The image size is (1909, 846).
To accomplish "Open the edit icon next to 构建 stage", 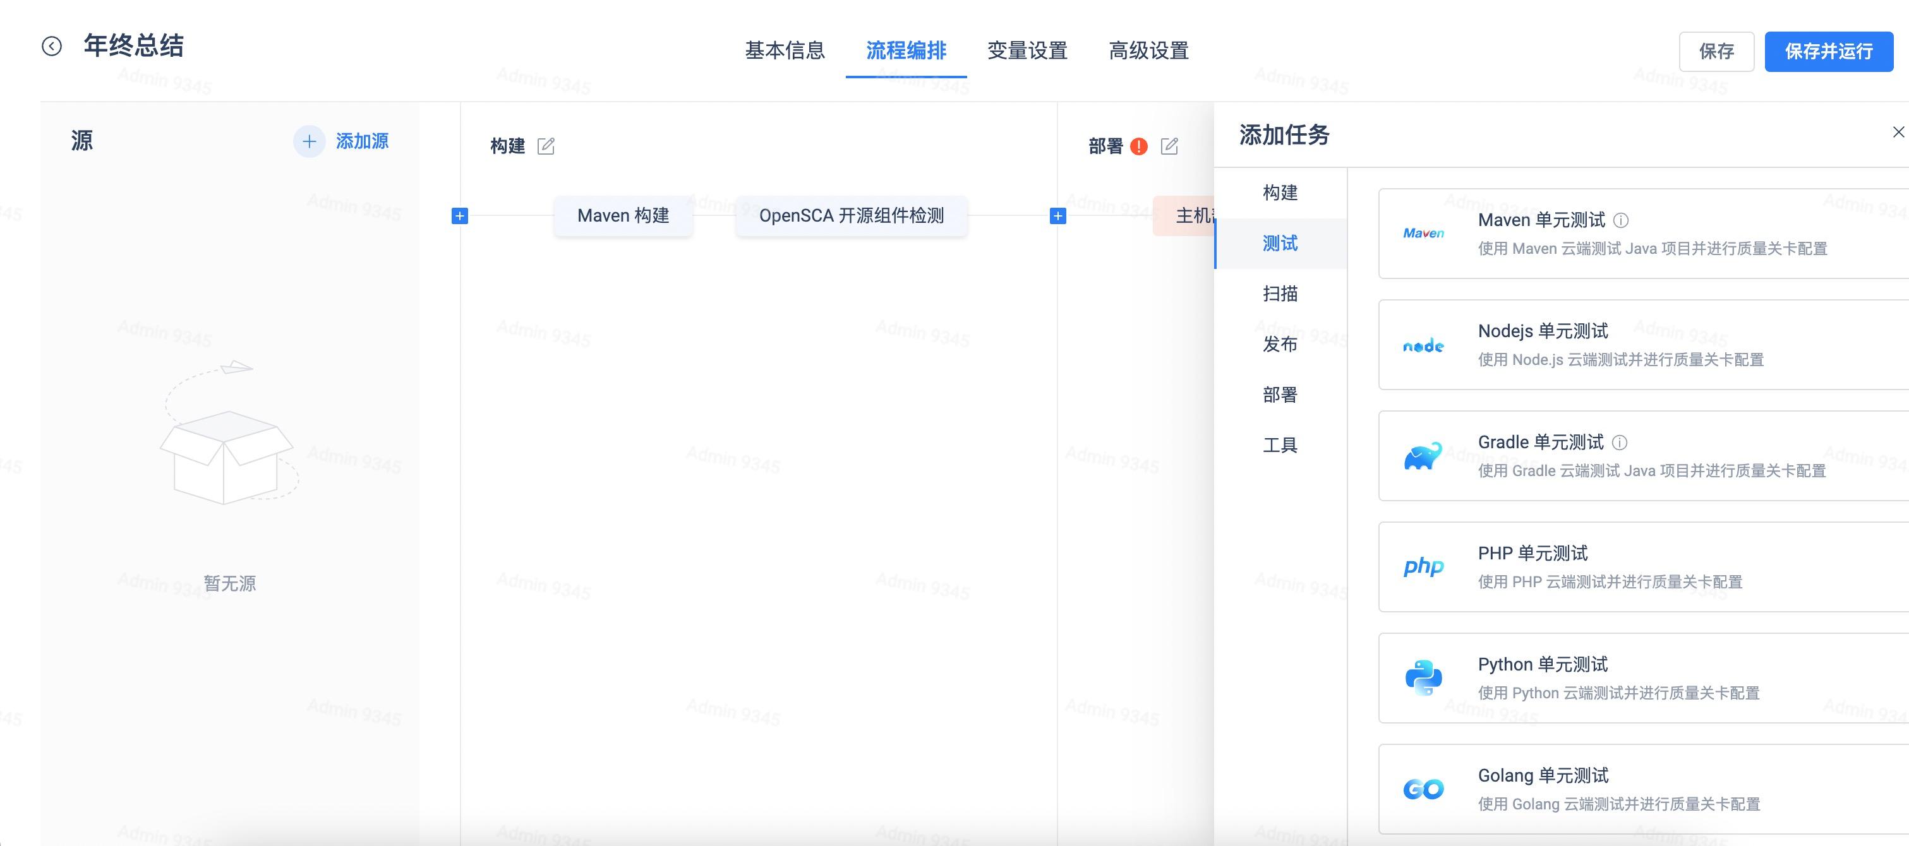I will (547, 146).
